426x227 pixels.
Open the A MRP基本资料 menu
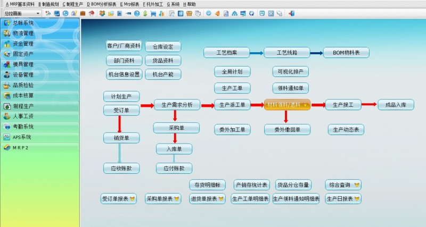(x=20, y=4)
